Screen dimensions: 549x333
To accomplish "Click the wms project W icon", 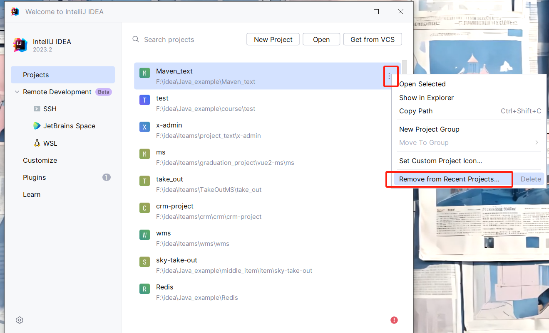I will click(144, 235).
